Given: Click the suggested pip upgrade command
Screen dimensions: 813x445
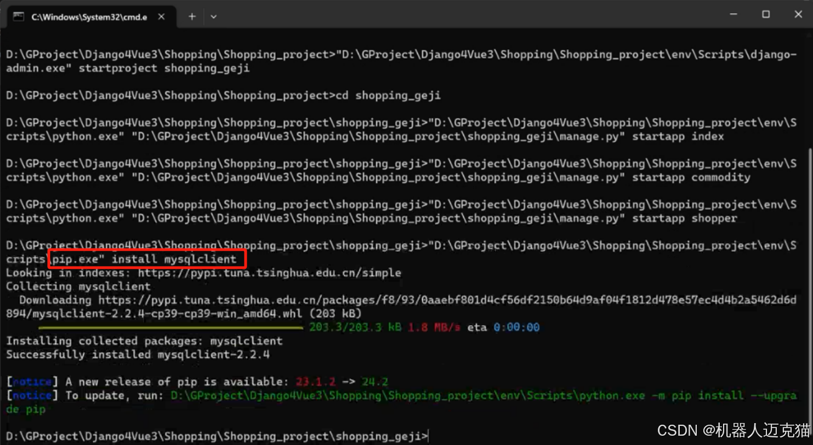Looking at the screenshot, I should click(401, 402).
